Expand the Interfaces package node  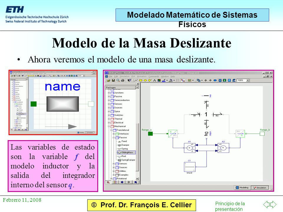(x=114, y=134)
